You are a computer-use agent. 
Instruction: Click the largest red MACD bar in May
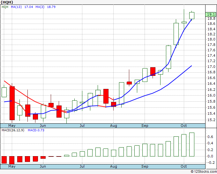(x=12, y=160)
